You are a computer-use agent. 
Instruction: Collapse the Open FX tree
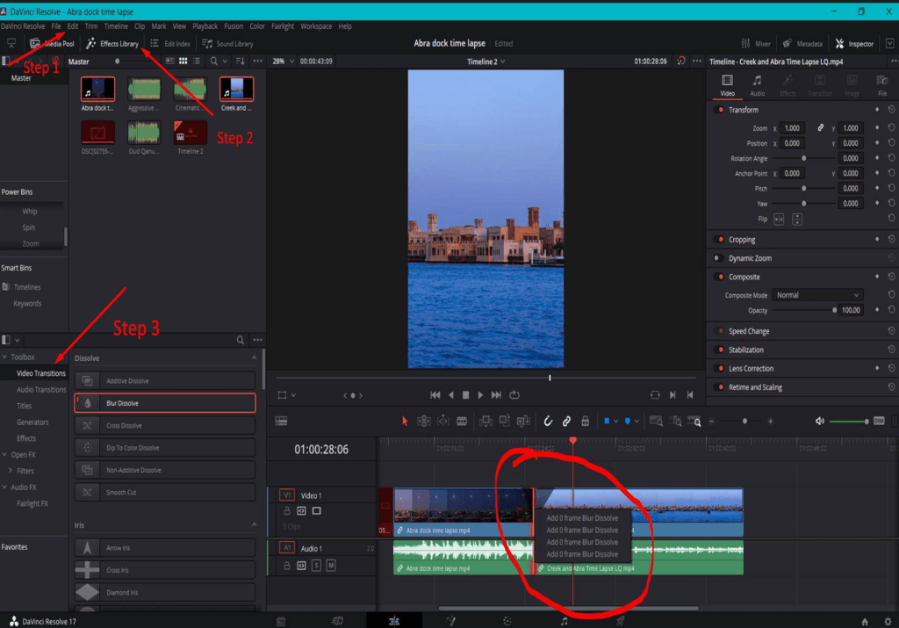tap(4, 455)
